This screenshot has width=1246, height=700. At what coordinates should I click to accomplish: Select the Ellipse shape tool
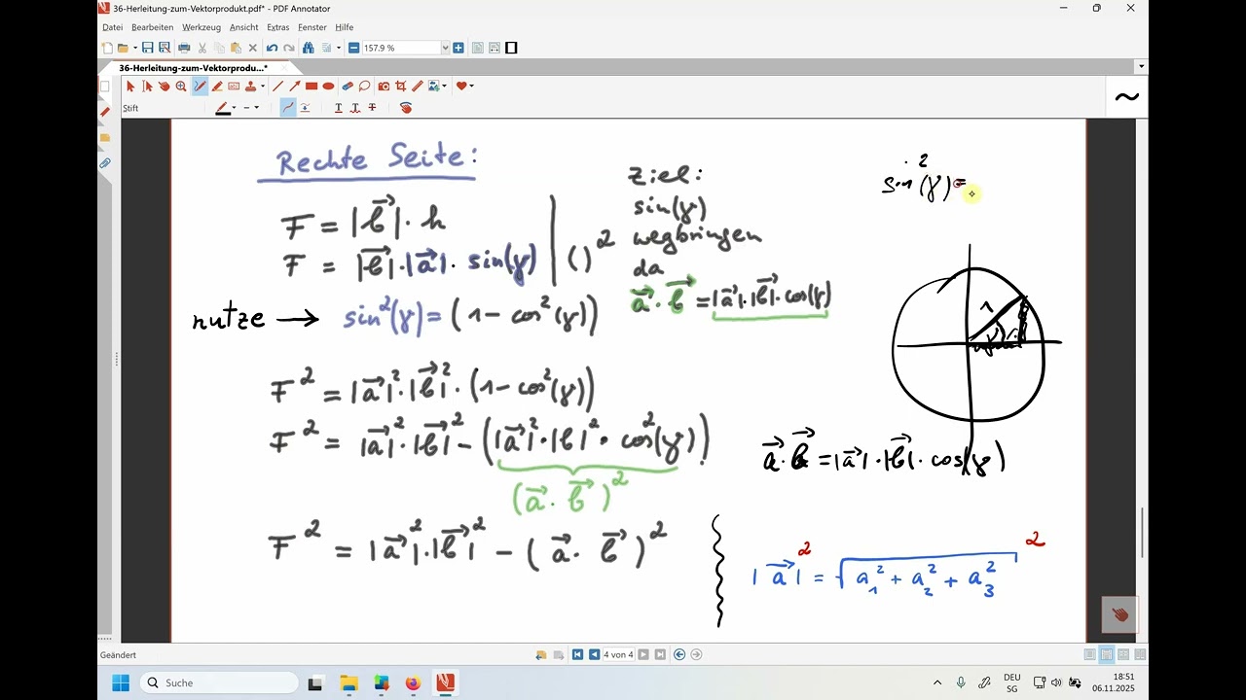pos(328,86)
